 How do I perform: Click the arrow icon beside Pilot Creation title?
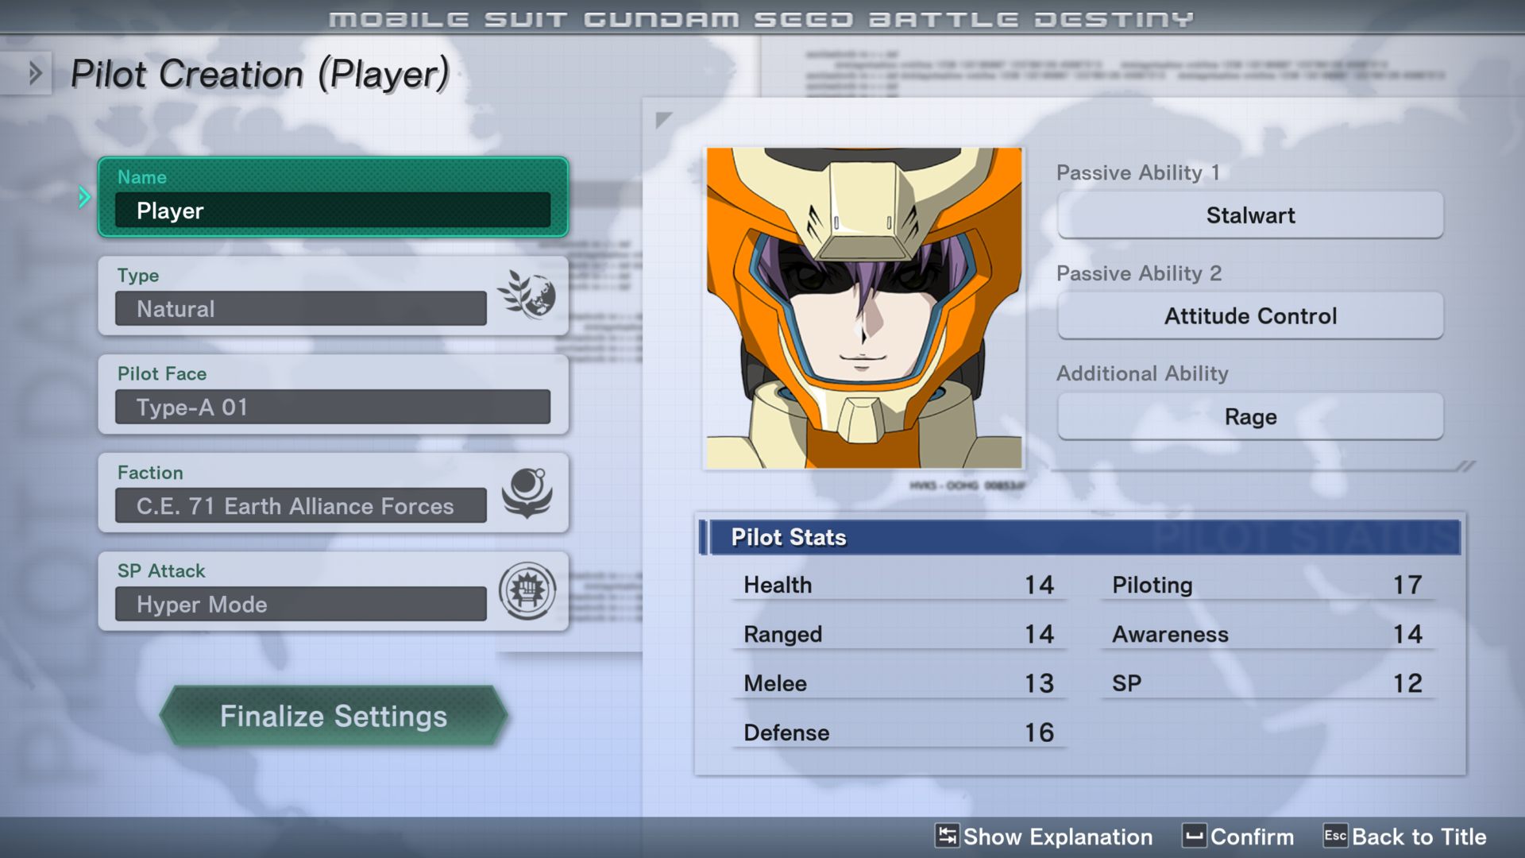click(35, 74)
